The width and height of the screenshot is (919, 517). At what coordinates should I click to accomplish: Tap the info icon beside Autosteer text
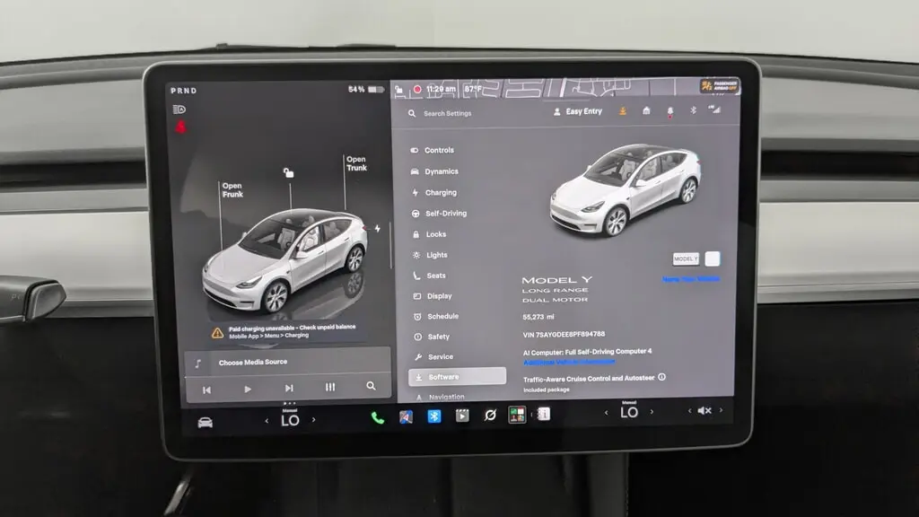click(661, 377)
